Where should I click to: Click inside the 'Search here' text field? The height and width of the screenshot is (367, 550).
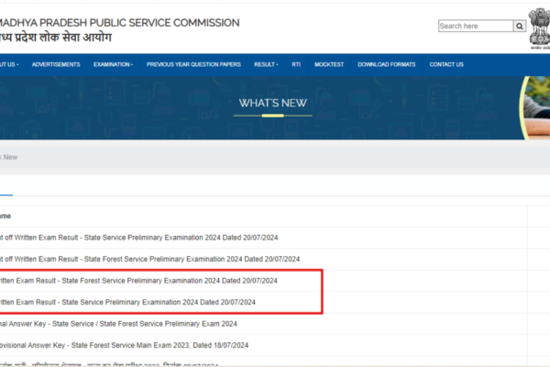[x=475, y=26]
